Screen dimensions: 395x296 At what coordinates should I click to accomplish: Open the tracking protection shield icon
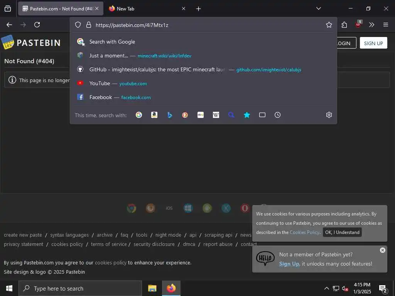coord(78,25)
